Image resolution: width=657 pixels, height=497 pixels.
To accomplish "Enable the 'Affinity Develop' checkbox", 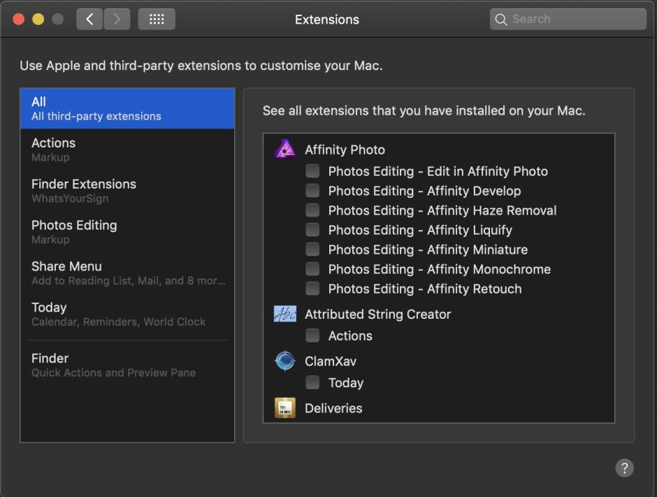I will point(312,190).
